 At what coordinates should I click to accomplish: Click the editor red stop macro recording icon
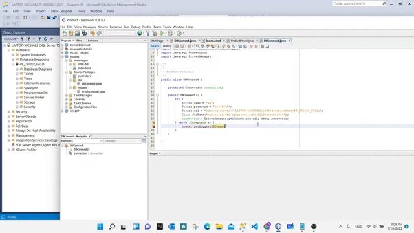coord(251,46)
